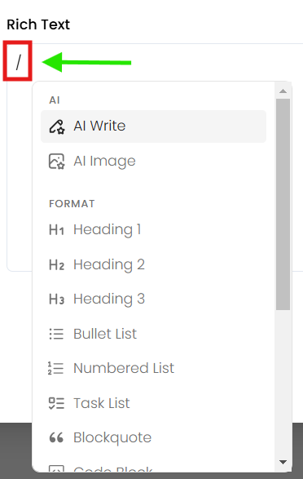Click the H3 heading icon
The height and width of the screenshot is (479, 303).
(56, 299)
